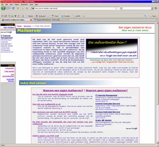Switch to the Pegasus Mail & Mercury tab
Viewport: 159px width, 147px height.
(48, 20)
